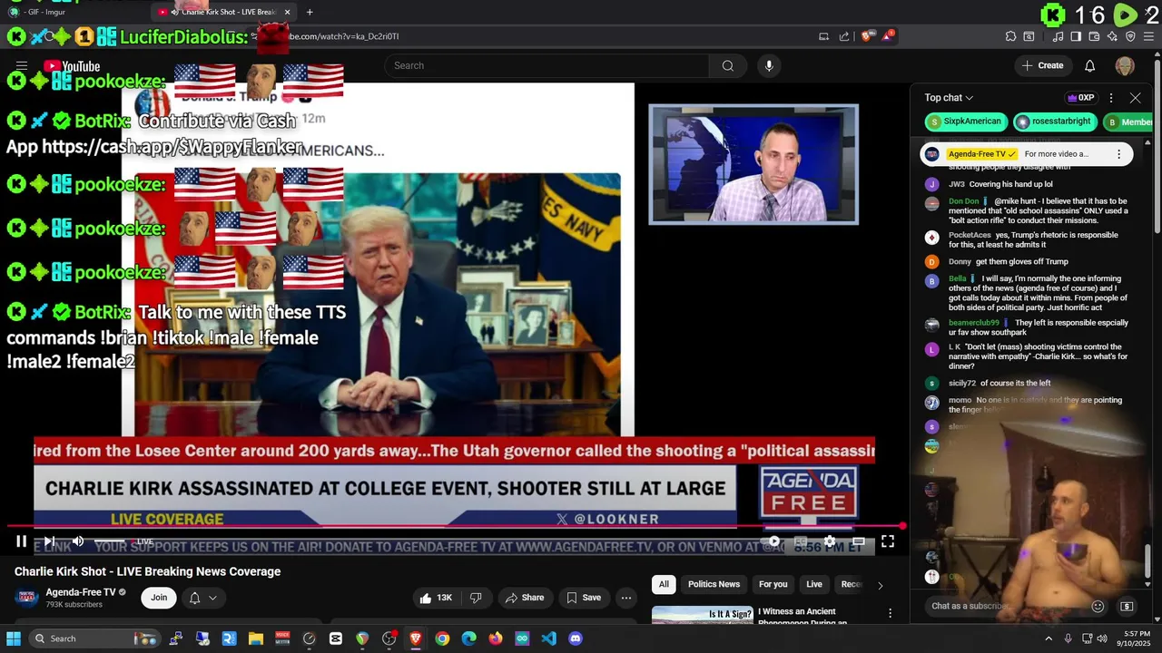Click the YouTube search magnifier button
The width and height of the screenshot is (1162, 653).
pos(727,65)
